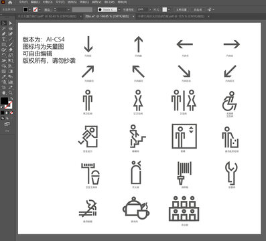Select the Artboard tool
The height and width of the screenshot is (241, 266).
(4, 88)
